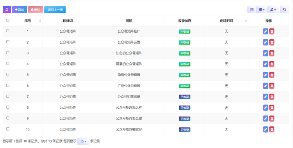Click the 训练词 column header
Viewport: 293px width, 148px height.
(68, 21)
